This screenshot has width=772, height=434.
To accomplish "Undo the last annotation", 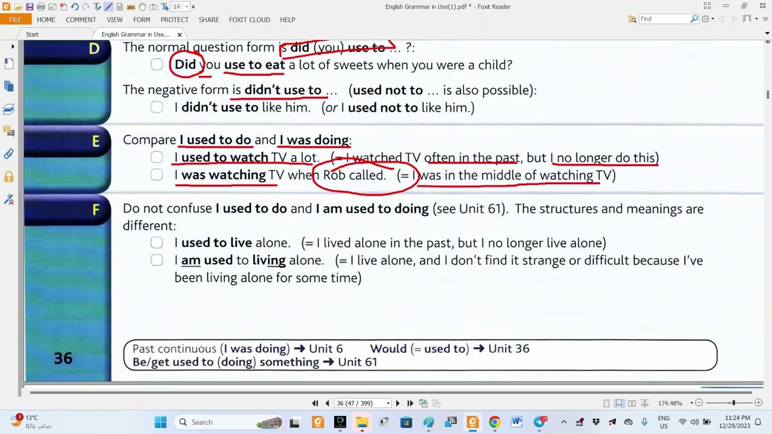I will [x=75, y=7].
